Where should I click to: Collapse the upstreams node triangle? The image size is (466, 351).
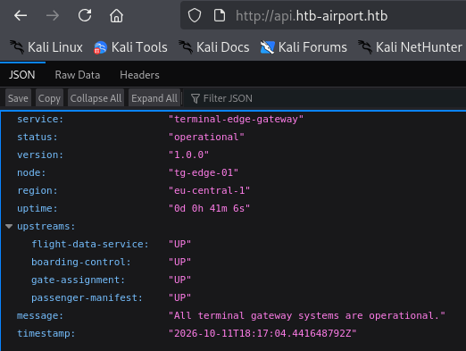click(9, 227)
